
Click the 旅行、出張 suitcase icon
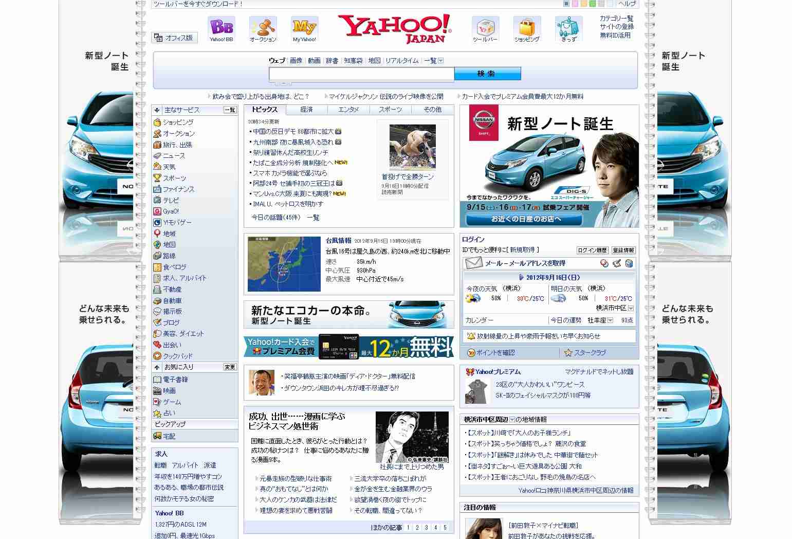(x=157, y=145)
